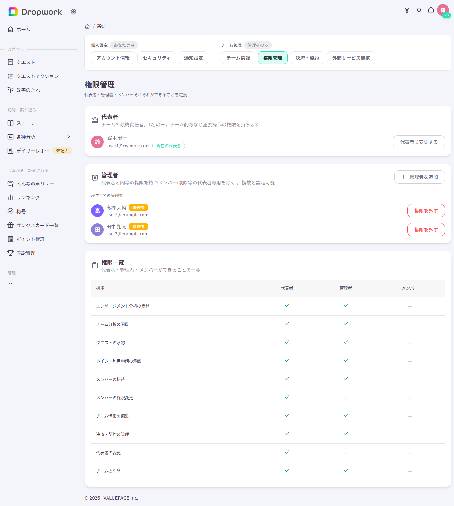Click the 未記入 badge on デイリーレポート
454x506 pixels.
[x=62, y=151]
